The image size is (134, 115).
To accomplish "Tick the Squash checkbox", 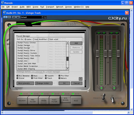I will (46, 76).
